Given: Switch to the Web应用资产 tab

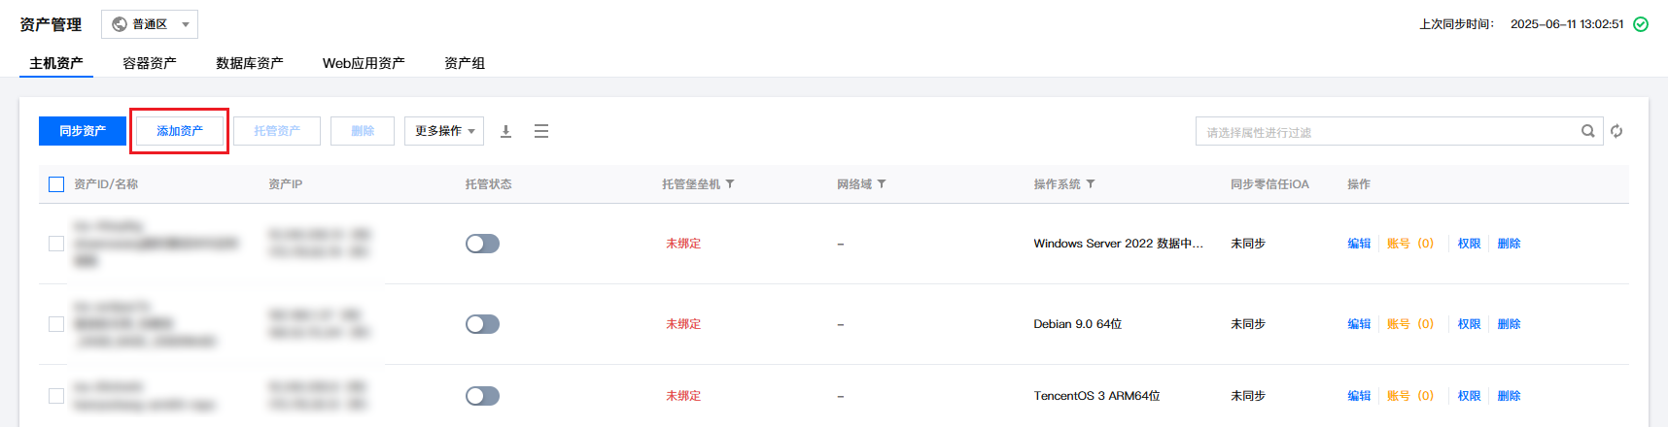Looking at the screenshot, I should (x=364, y=63).
